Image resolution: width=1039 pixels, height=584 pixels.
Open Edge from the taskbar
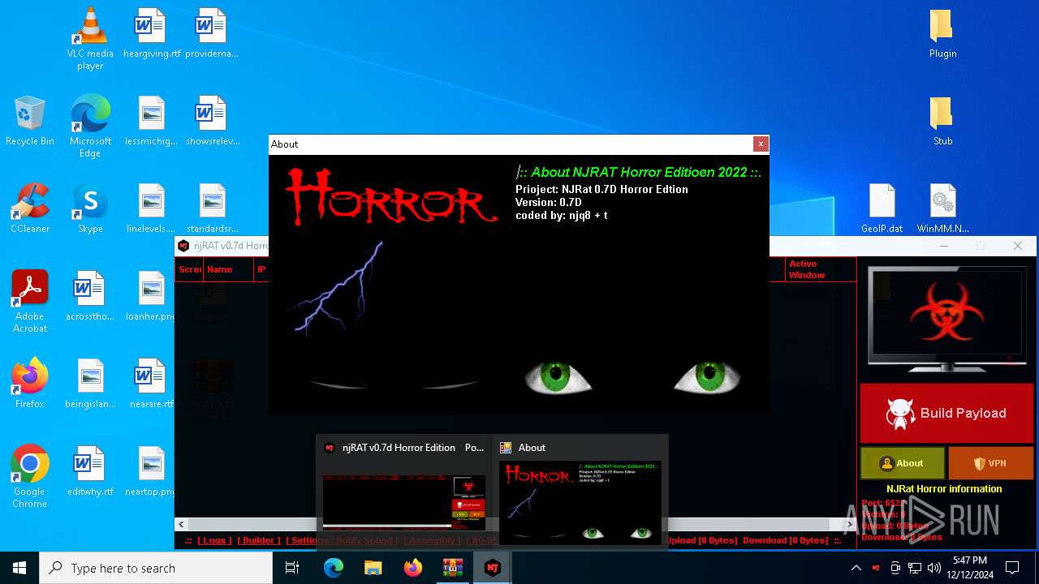(334, 568)
